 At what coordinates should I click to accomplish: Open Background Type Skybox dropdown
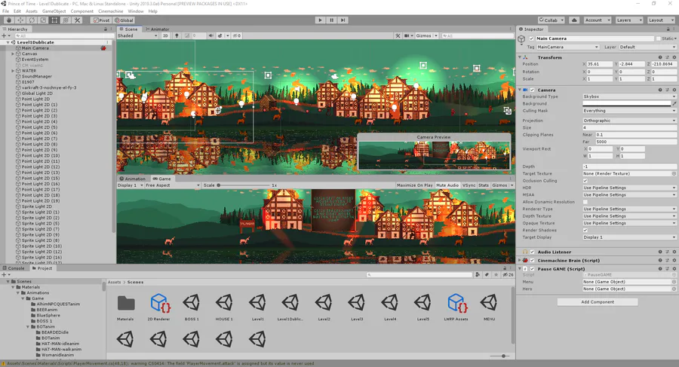tap(629, 96)
